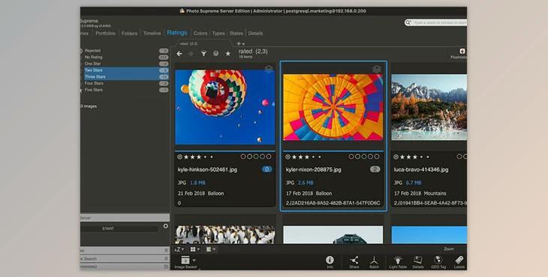Set third star on kyle-hinkson-502461.jpg

click(199, 157)
